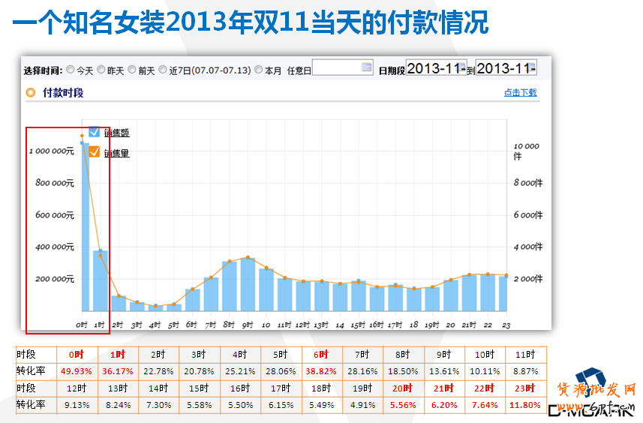The width and height of the screenshot is (643, 423).
Task: Select 近7日 (07.07-07.13) radio button
Action: coord(163,70)
